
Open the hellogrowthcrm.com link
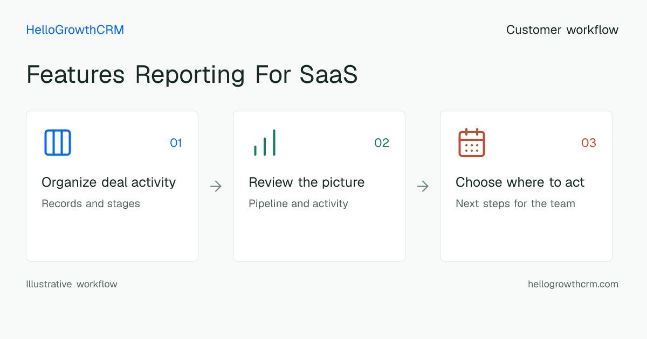573,284
